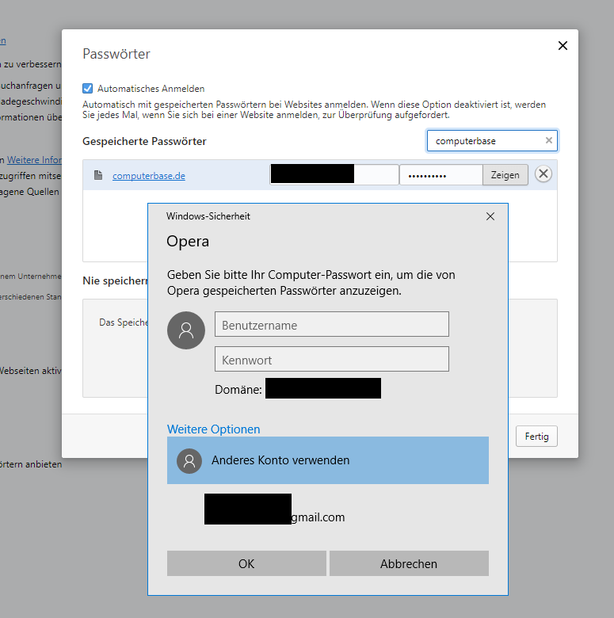Viewport: 614px width, 618px height.
Task: Click the Windows-Sicherheit title text
Action: (208, 216)
